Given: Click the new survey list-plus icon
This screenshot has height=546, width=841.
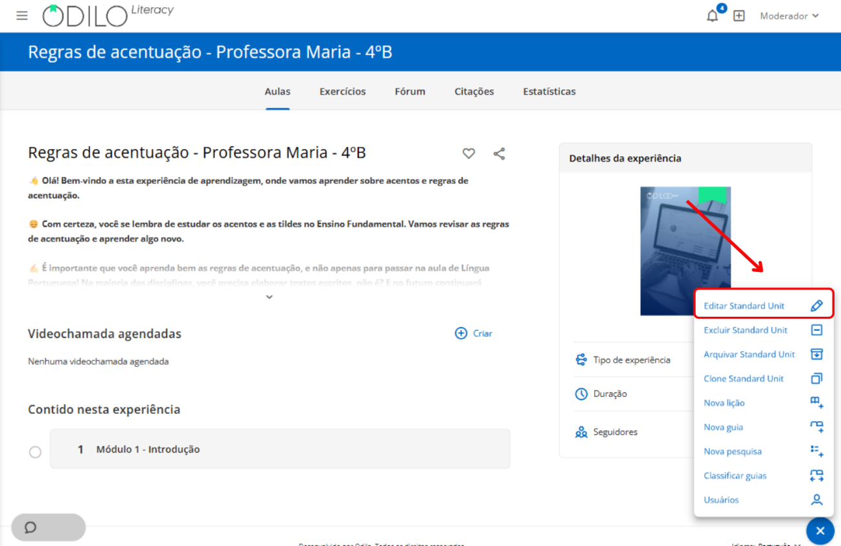Looking at the screenshot, I should point(817,451).
